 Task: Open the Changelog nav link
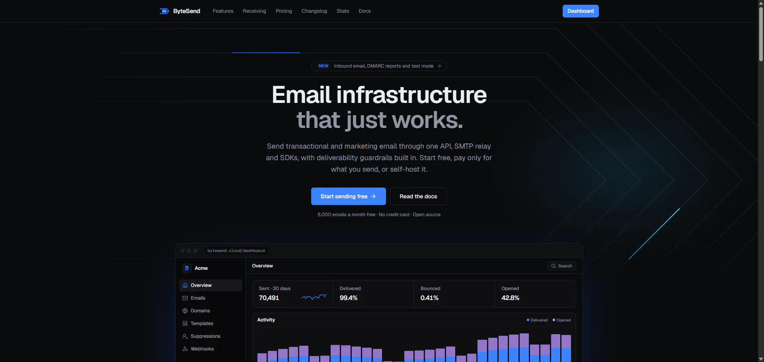click(314, 11)
